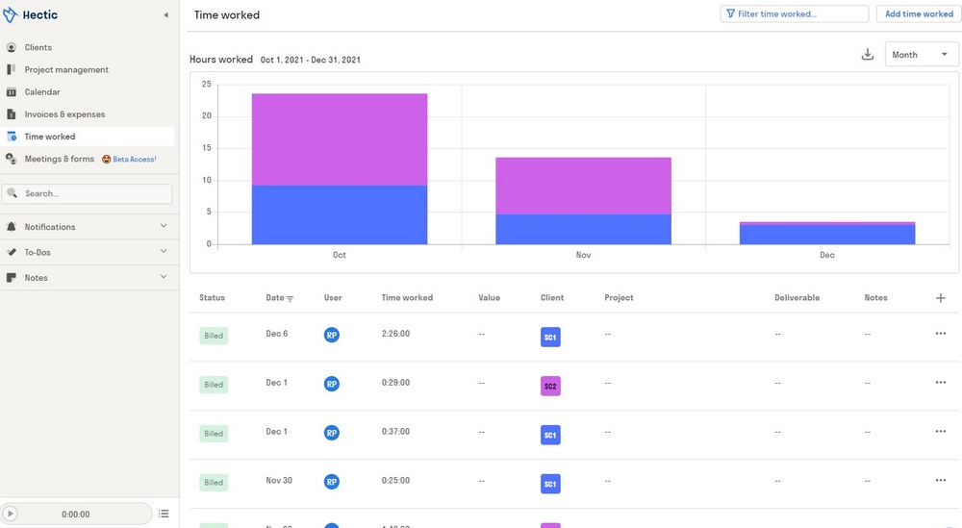Viewport: 962px width, 528px height.
Task: Click the Notifications bell icon
Action: coord(11,226)
